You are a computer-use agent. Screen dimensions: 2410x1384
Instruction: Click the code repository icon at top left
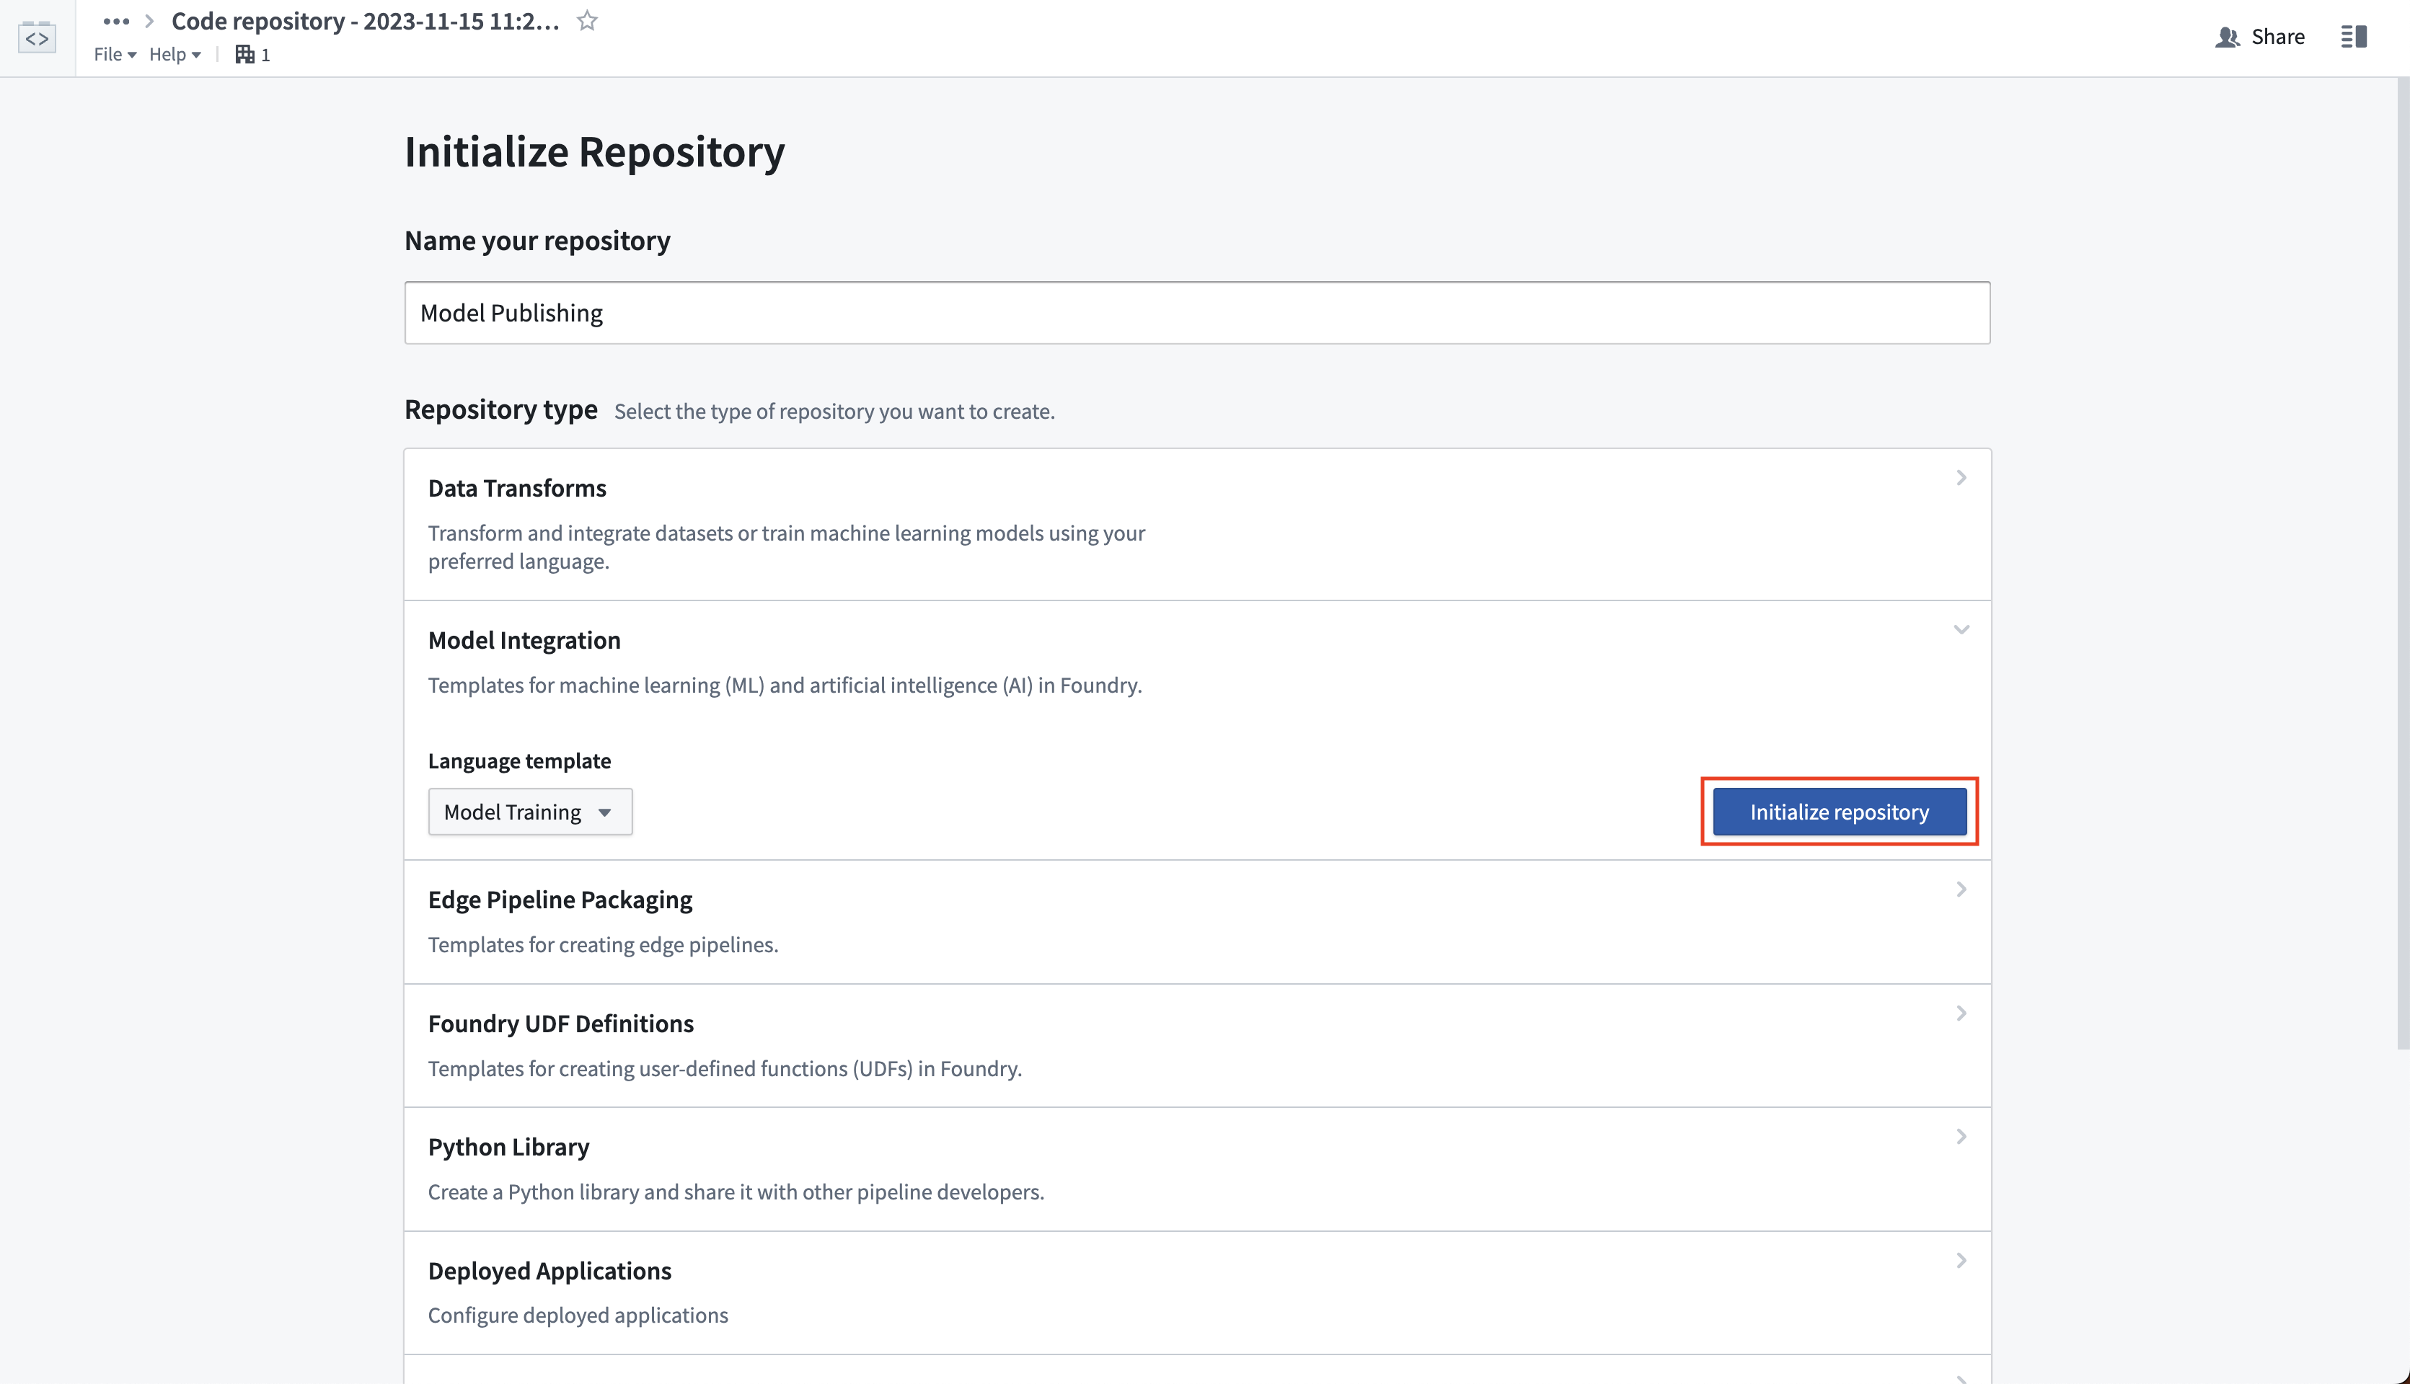coord(37,37)
